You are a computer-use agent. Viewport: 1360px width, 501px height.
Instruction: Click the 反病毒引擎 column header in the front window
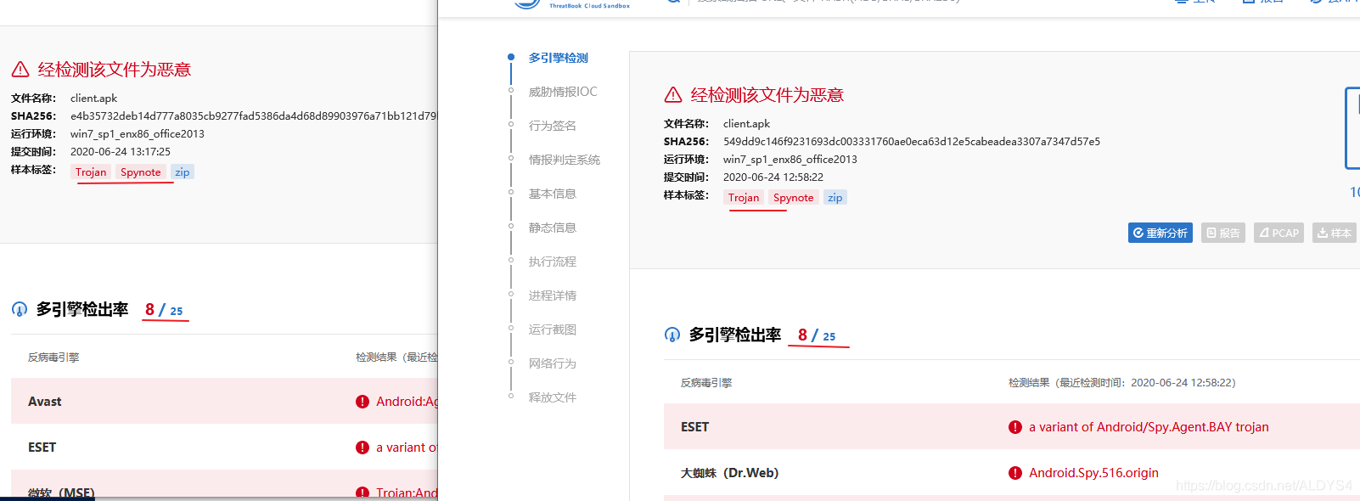[706, 383]
